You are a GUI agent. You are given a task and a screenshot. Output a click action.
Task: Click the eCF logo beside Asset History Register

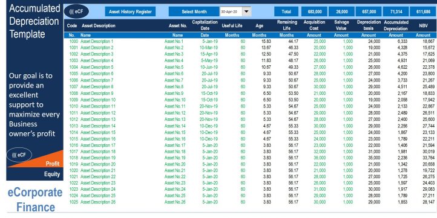pyautogui.click(x=77, y=11)
